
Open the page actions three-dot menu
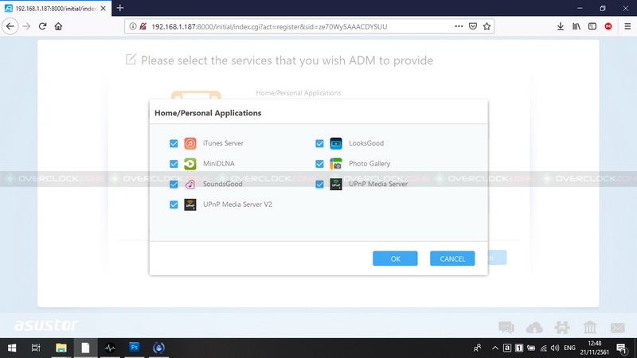[x=459, y=26]
